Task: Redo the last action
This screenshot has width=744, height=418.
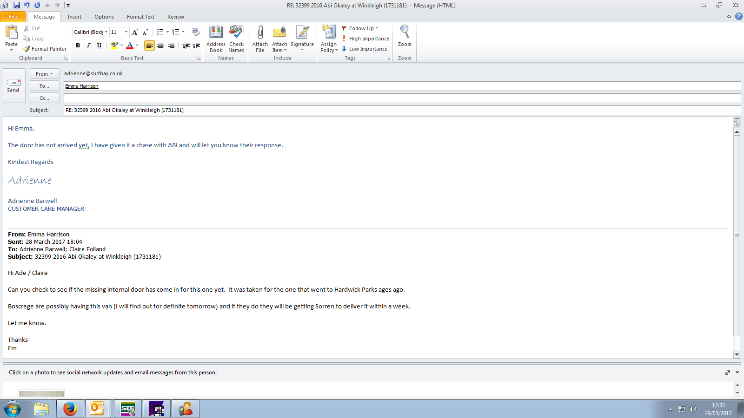Action: point(37,5)
